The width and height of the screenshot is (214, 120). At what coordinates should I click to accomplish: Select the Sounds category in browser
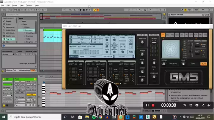click(9, 21)
